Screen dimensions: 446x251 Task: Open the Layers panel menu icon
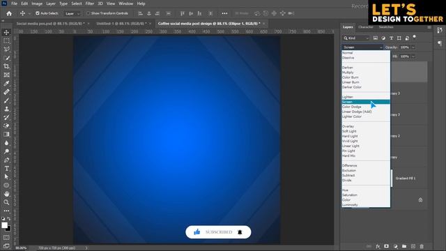click(x=429, y=27)
